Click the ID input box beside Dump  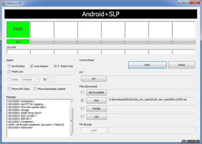51,79
